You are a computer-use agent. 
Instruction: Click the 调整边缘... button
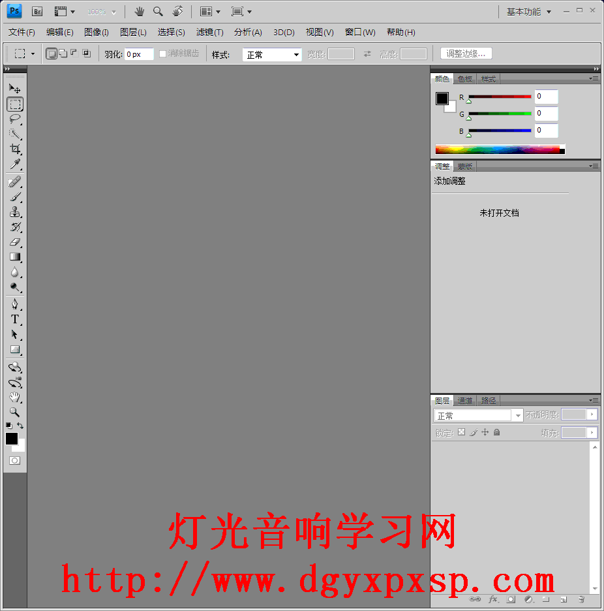pos(466,54)
